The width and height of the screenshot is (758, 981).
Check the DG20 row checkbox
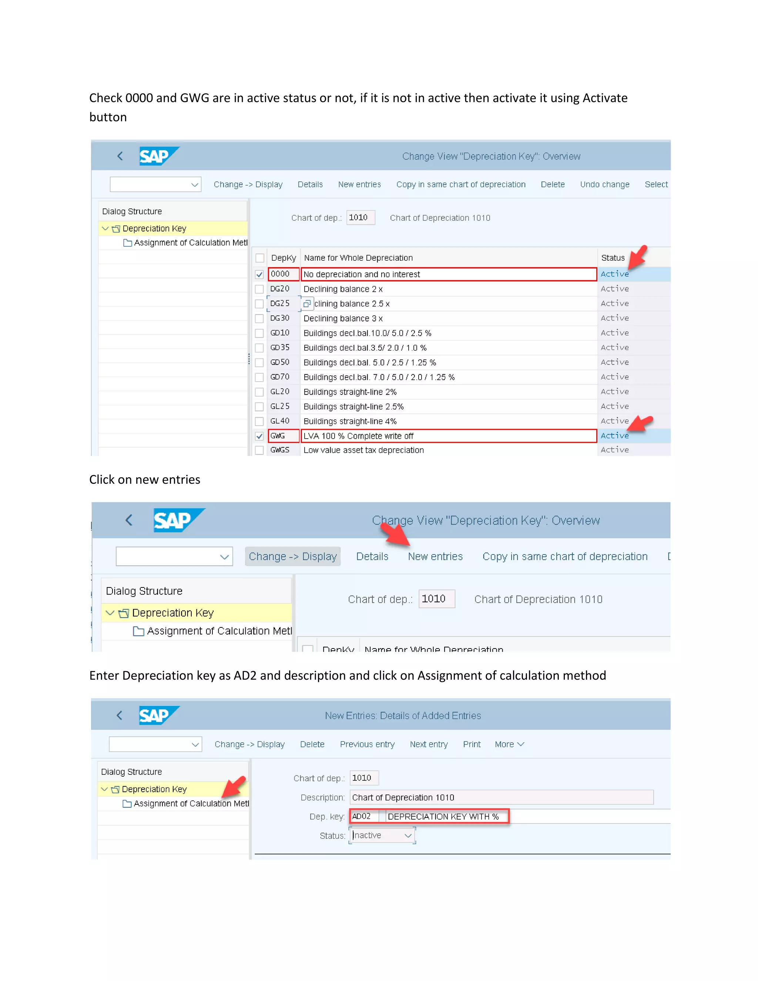(x=259, y=289)
